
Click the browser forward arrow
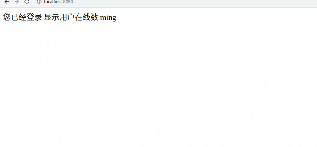coord(17,2)
